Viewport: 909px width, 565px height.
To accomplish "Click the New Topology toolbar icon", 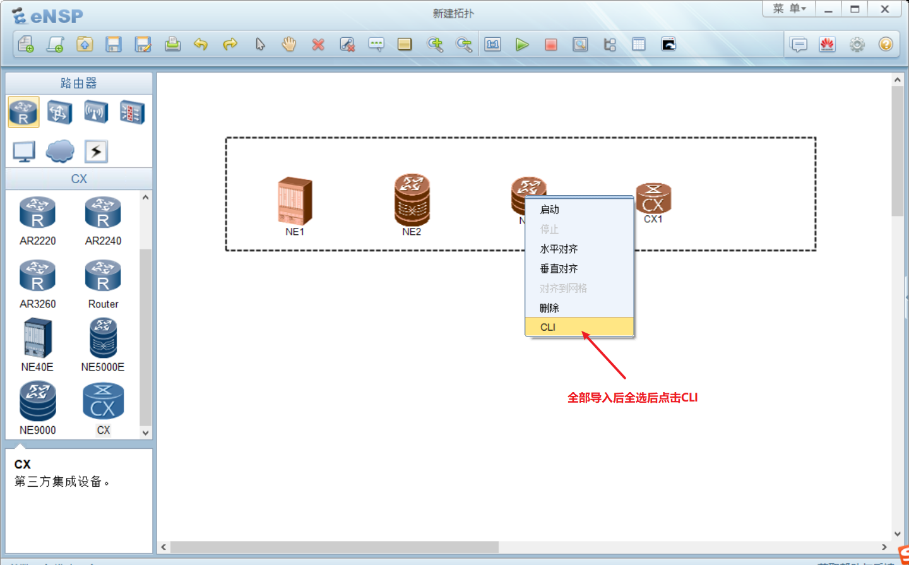I will pos(26,44).
